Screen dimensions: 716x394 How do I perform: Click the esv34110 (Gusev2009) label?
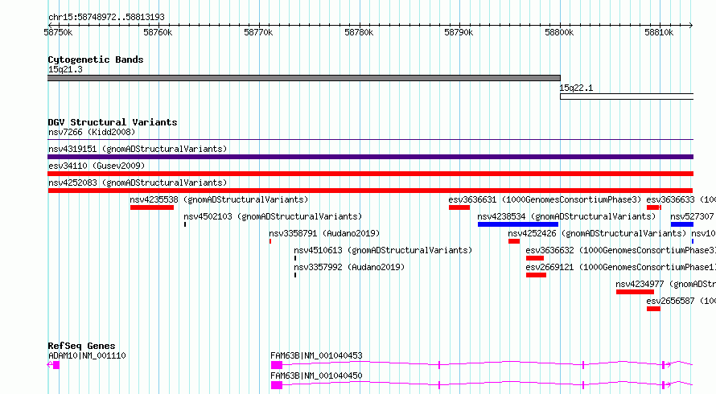click(97, 166)
